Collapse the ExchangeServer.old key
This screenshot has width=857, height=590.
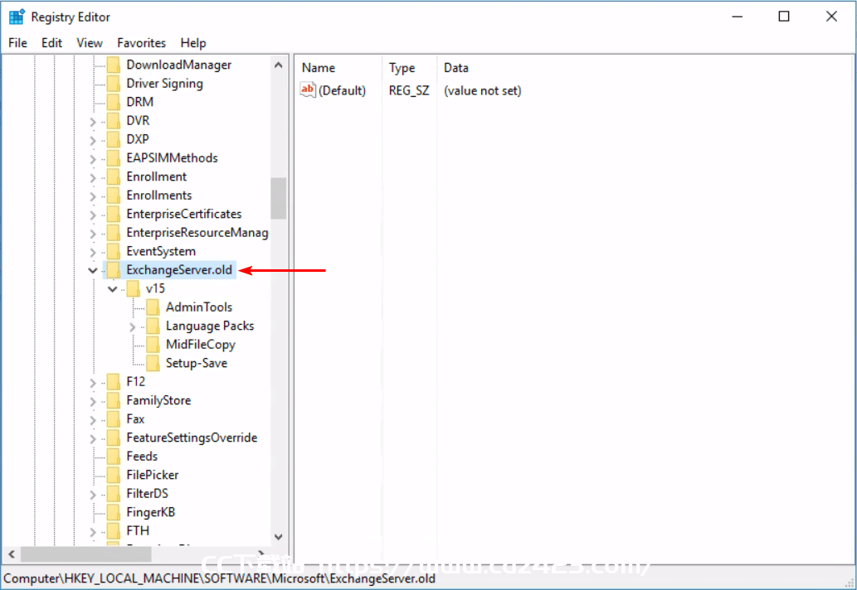click(93, 270)
